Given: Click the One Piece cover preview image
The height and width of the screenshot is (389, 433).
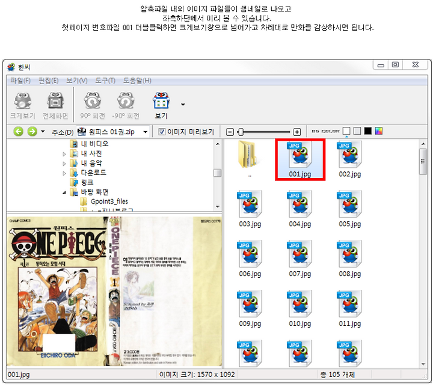Looking at the screenshot, I should pos(114,291).
